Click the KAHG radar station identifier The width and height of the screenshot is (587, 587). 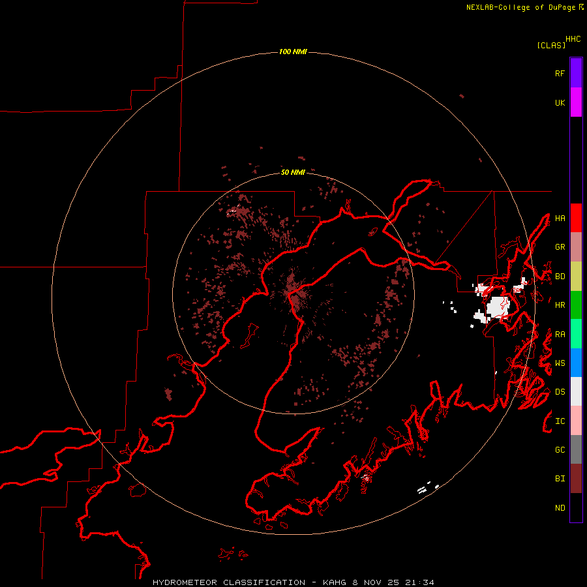pyautogui.click(x=335, y=582)
